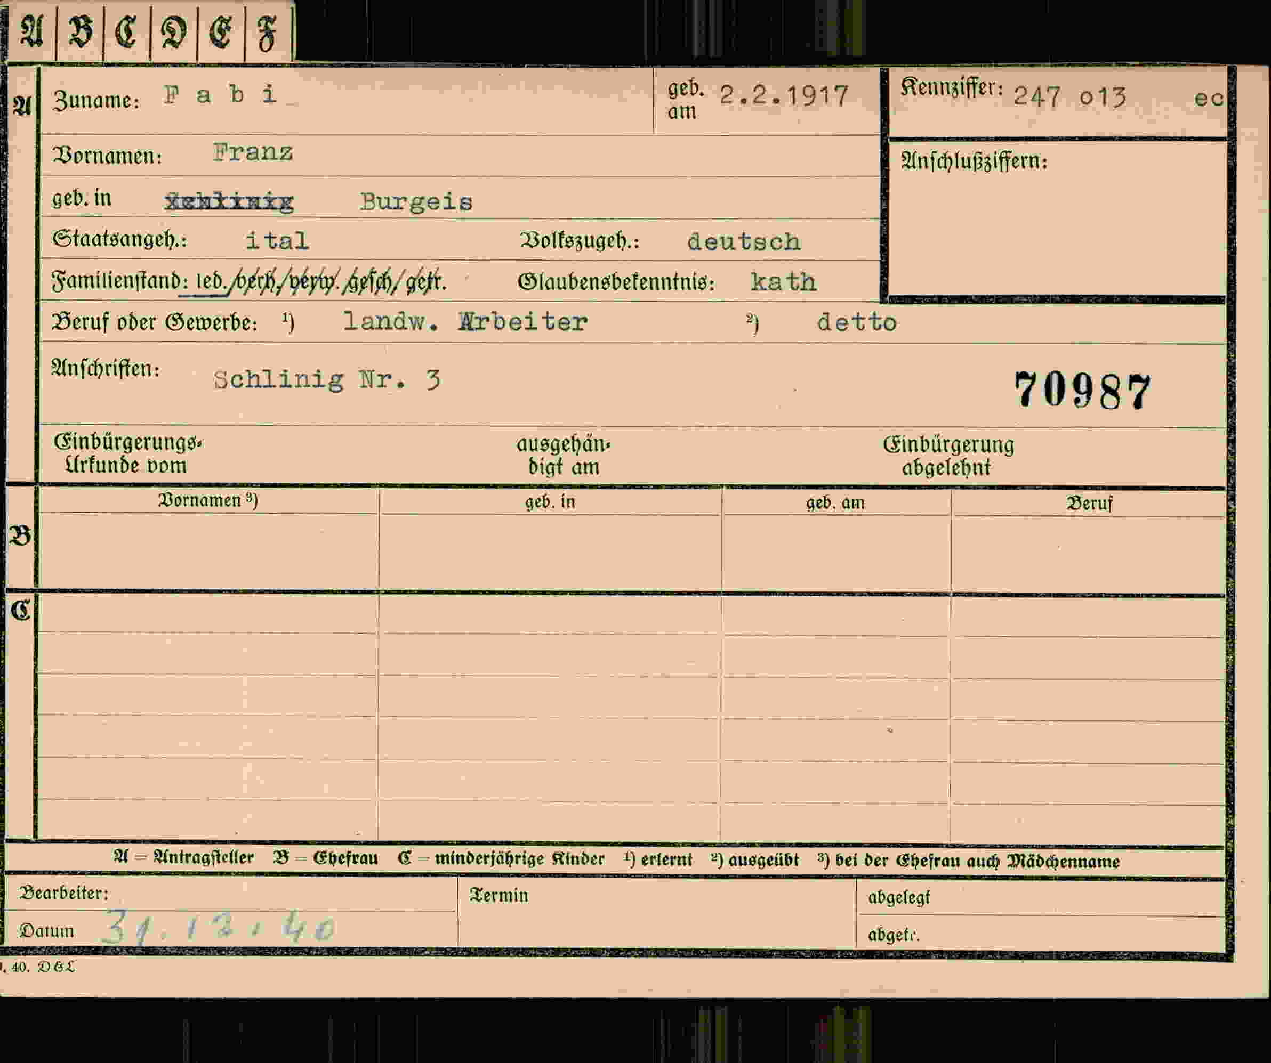1271x1063 pixels.
Task: Select the address 'Schlinig Nr. 3'
Action: [x=327, y=380]
